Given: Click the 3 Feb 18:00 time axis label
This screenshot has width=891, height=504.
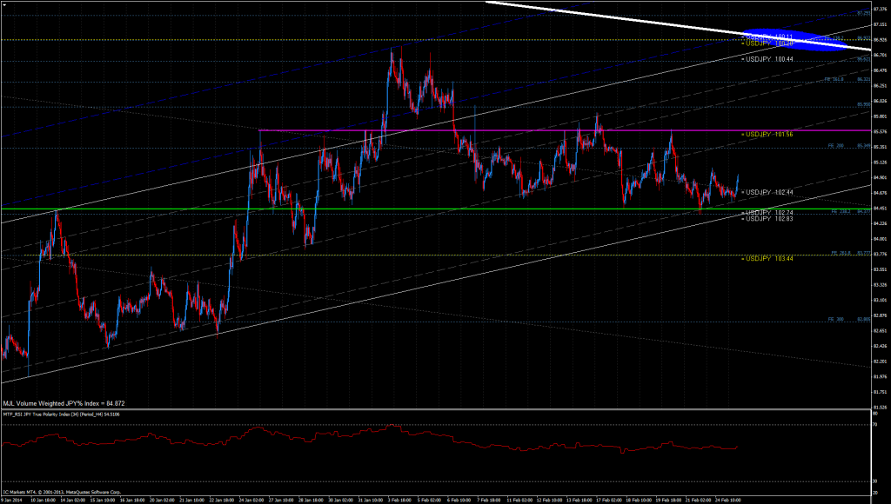Looking at the screenshot, I should pos(399,500).
